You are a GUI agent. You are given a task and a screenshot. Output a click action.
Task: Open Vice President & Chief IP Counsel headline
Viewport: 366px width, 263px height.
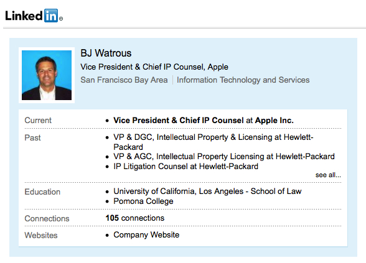154,67
